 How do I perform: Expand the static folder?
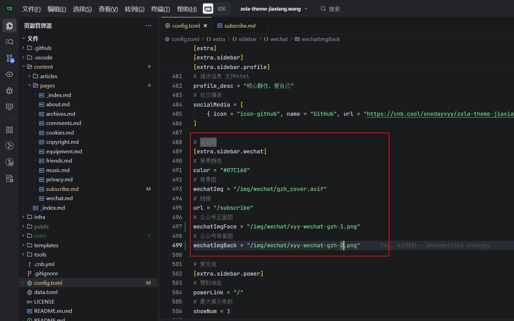[x=41, y=236]
